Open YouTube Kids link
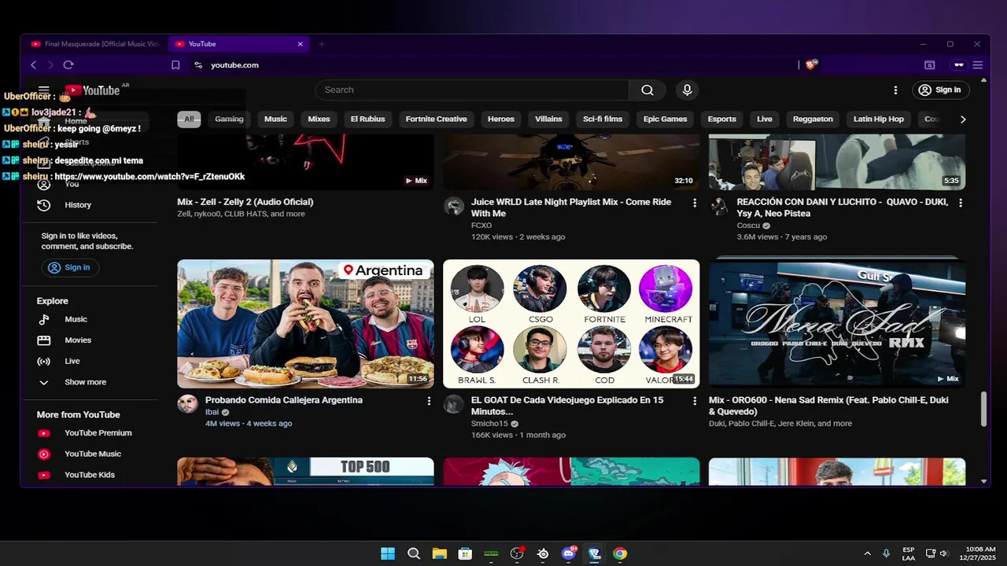This screenshot has height=566, width=1007. pos(89,475)
